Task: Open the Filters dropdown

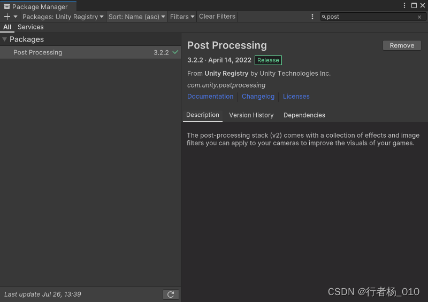Action: tap(182, 17)
